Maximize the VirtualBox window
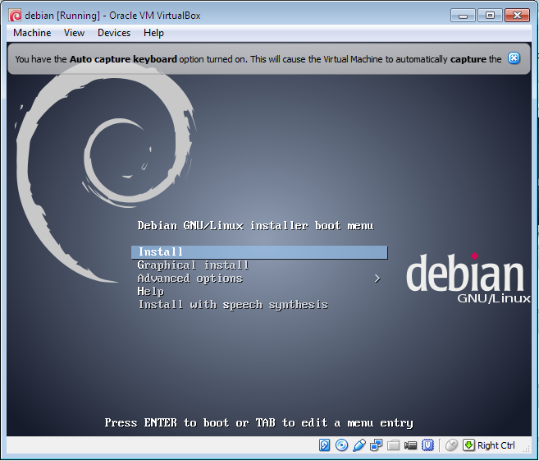 pyautogui.click(x=490, y=16)
